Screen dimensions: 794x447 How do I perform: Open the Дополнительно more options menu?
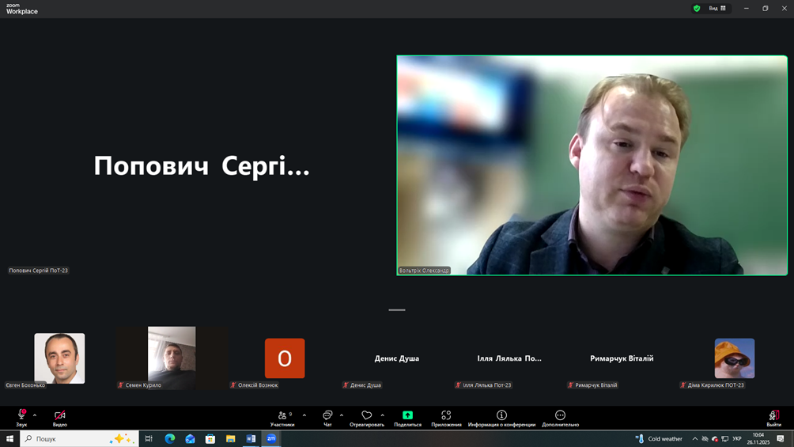[560, 415]
